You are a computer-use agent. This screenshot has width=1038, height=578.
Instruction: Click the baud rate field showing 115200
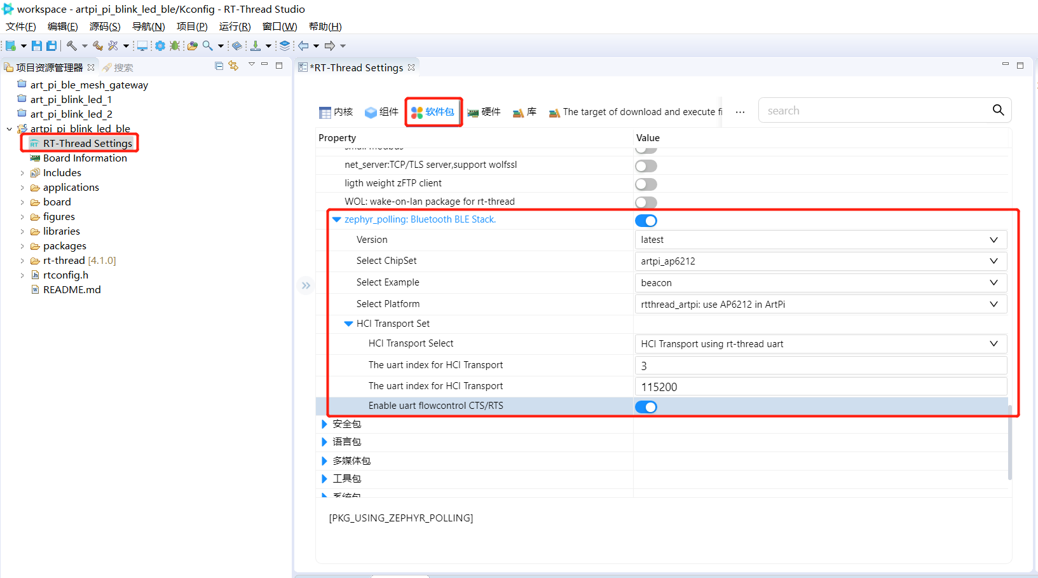pos(821,387)
